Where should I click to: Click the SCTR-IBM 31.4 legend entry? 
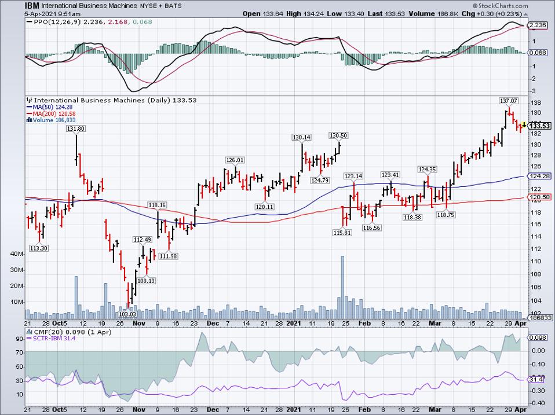pyautogui.click(x=51, y=339)
